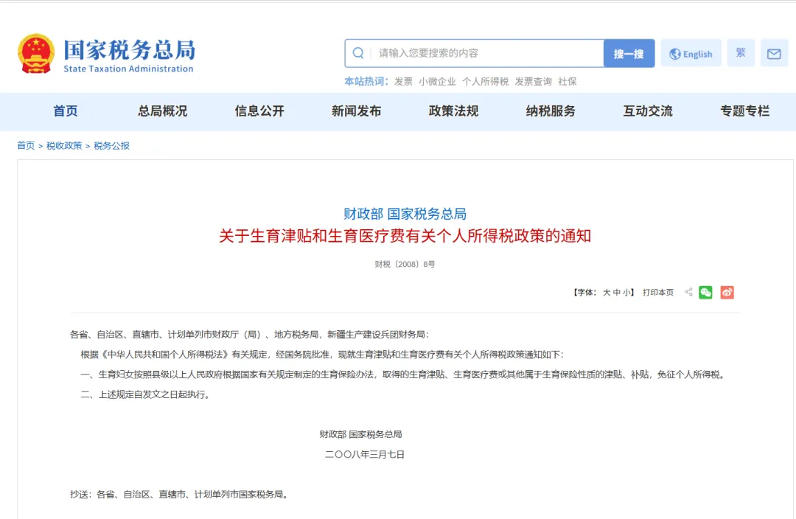Share to Weibo using red icon
Image resolution: width=796 pixels, height=519 pixels.
pyautogui.click(x=727, y=292)
